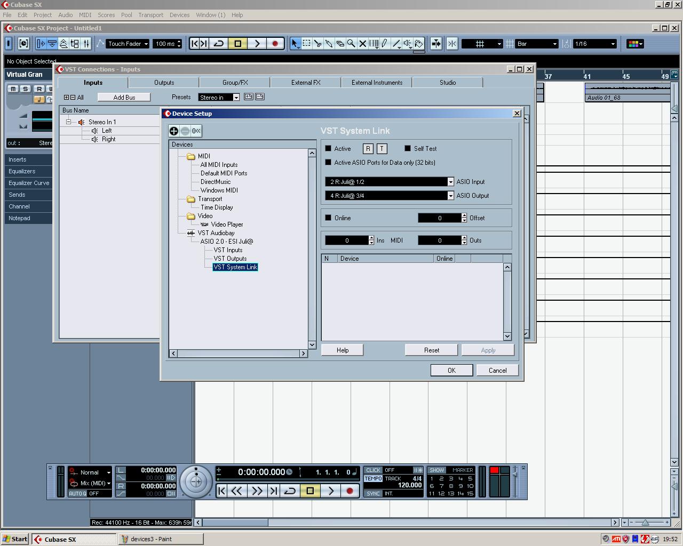Enable the Self Test checkbox
Screen dimensions: 683x546
tap(408, 149)
